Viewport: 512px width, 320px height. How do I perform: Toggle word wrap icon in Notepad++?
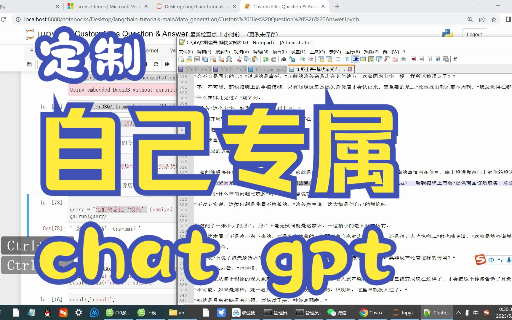[339, 59]
